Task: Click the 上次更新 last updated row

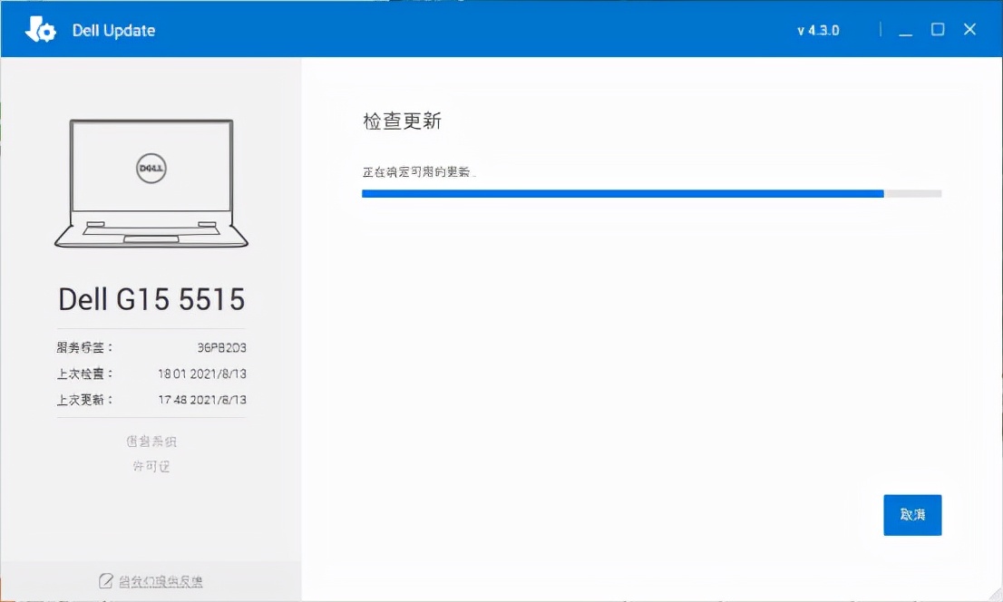Action: [151, 399]
